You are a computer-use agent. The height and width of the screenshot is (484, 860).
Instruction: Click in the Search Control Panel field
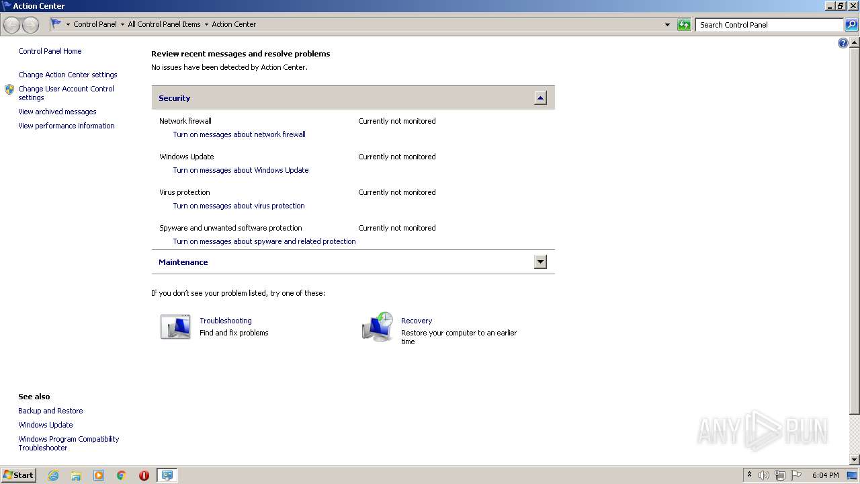(x=769, y=25)
